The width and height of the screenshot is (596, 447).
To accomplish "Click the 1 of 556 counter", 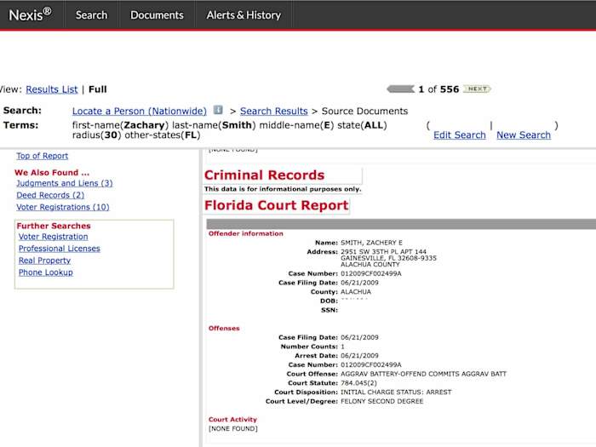I will pyautogui.click(x=438, y=89).
